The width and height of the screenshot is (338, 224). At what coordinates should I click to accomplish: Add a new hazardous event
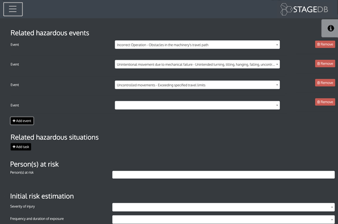click(22, 121)
